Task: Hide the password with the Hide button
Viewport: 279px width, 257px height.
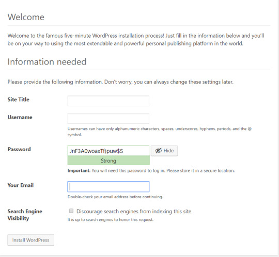Action: click(164, 151)
